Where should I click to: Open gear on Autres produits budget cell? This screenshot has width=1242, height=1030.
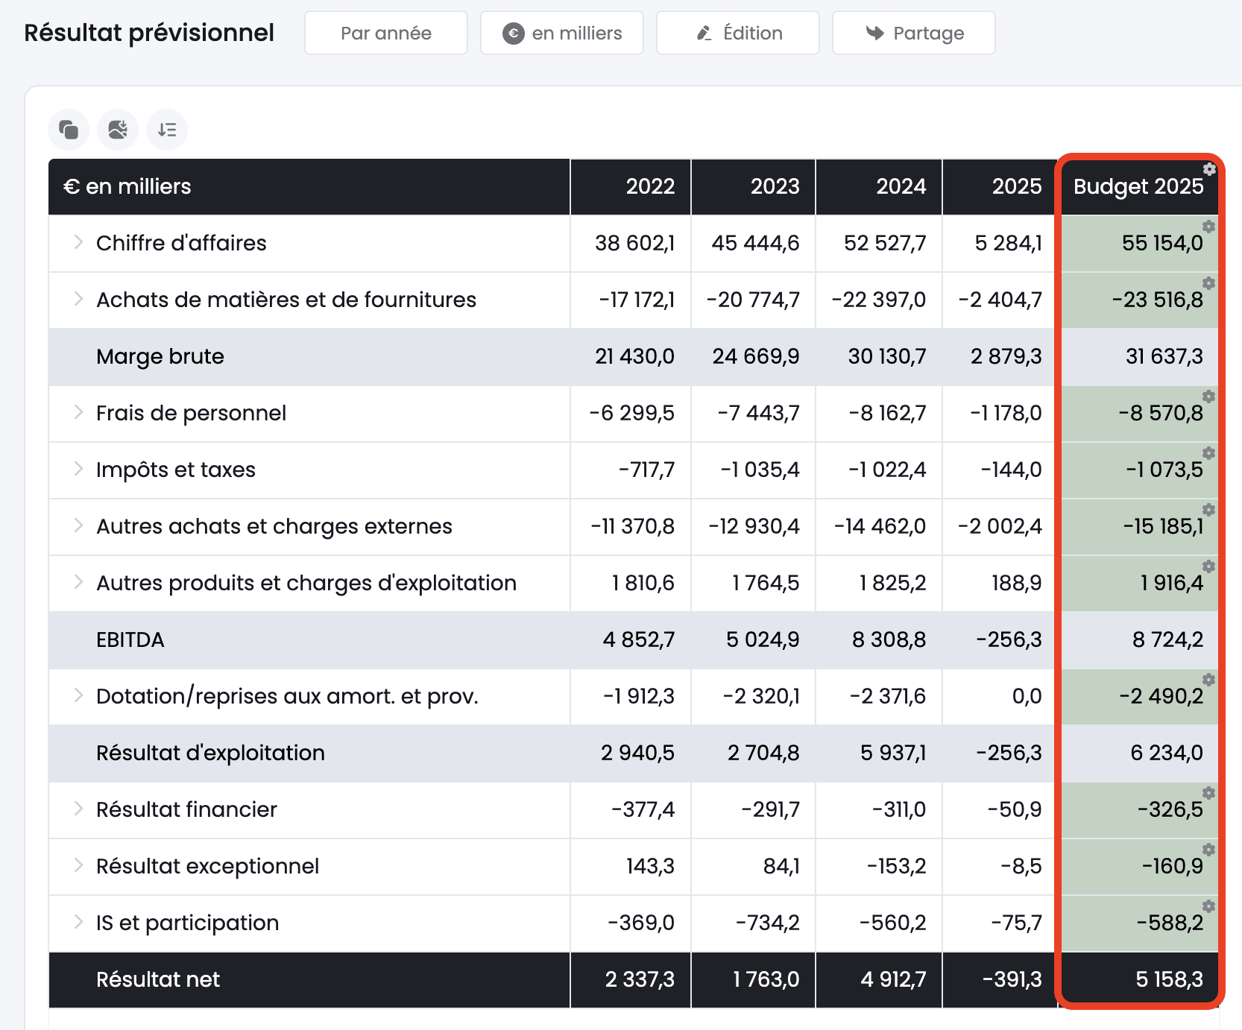pos(1209,566)
